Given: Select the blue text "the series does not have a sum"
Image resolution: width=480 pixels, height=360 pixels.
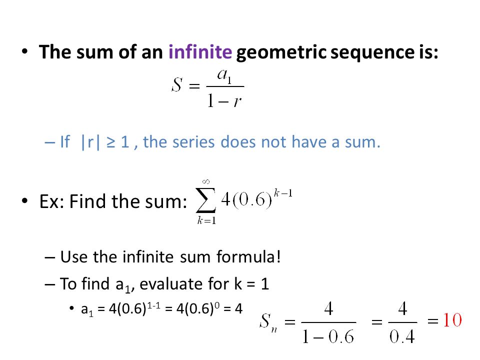Looking at the screenshot, I should [x=261, y=141].
